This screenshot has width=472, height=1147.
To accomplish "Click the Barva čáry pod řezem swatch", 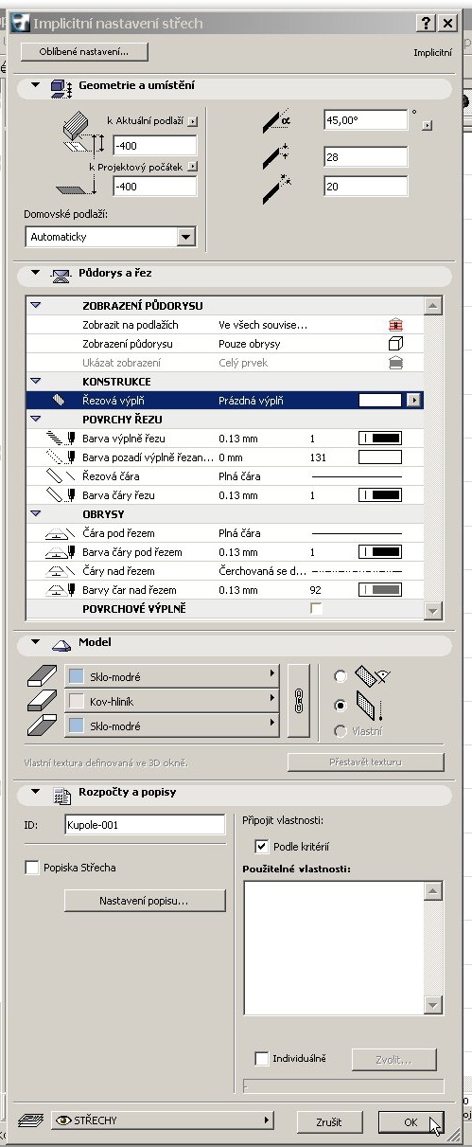I will point(380,552).
